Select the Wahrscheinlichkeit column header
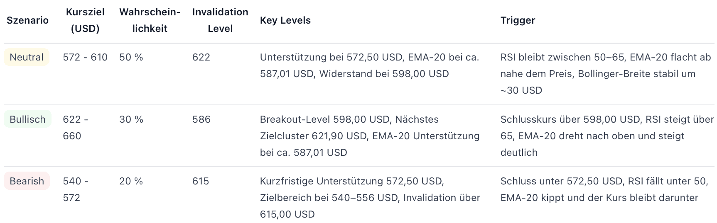 pos(150,20)
